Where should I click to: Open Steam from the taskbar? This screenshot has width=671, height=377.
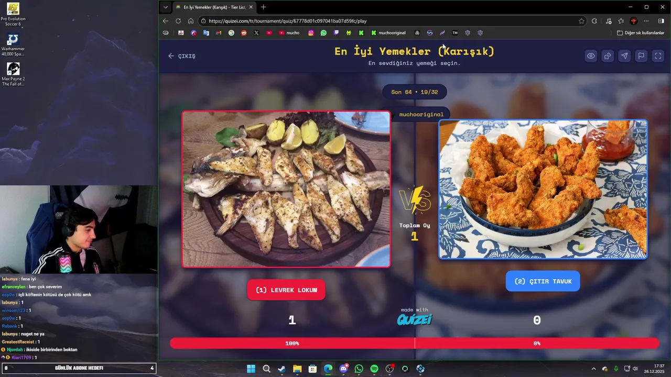(x=282, y=369)
